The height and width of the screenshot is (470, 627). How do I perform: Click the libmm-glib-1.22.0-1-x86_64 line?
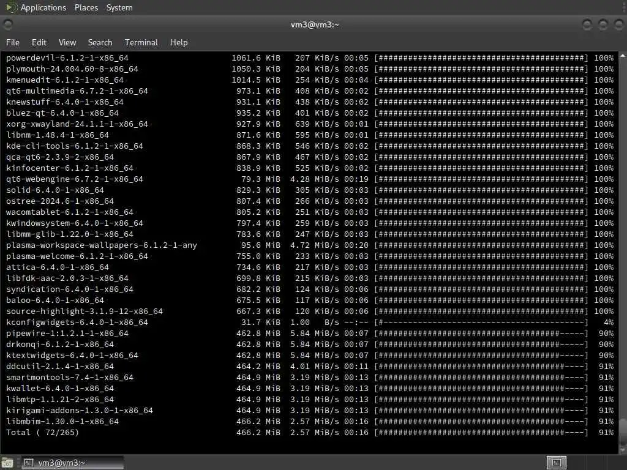click(310, 234)
